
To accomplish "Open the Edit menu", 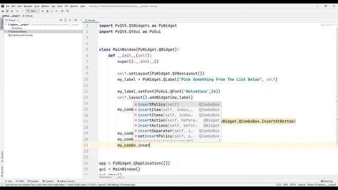I will pyautogui.click(x=13, y=6).
